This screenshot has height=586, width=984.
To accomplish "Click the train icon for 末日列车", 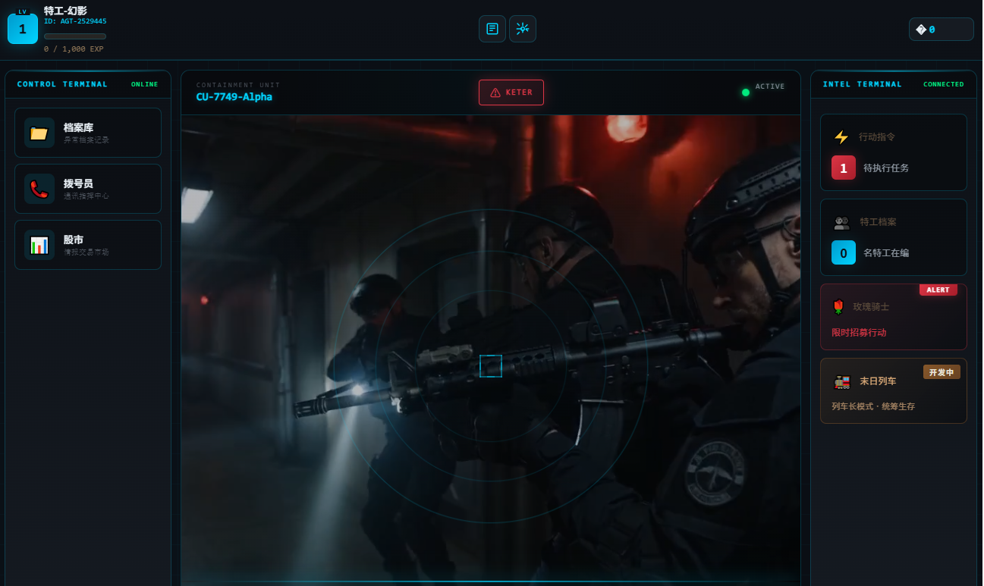I will [841, 381].
